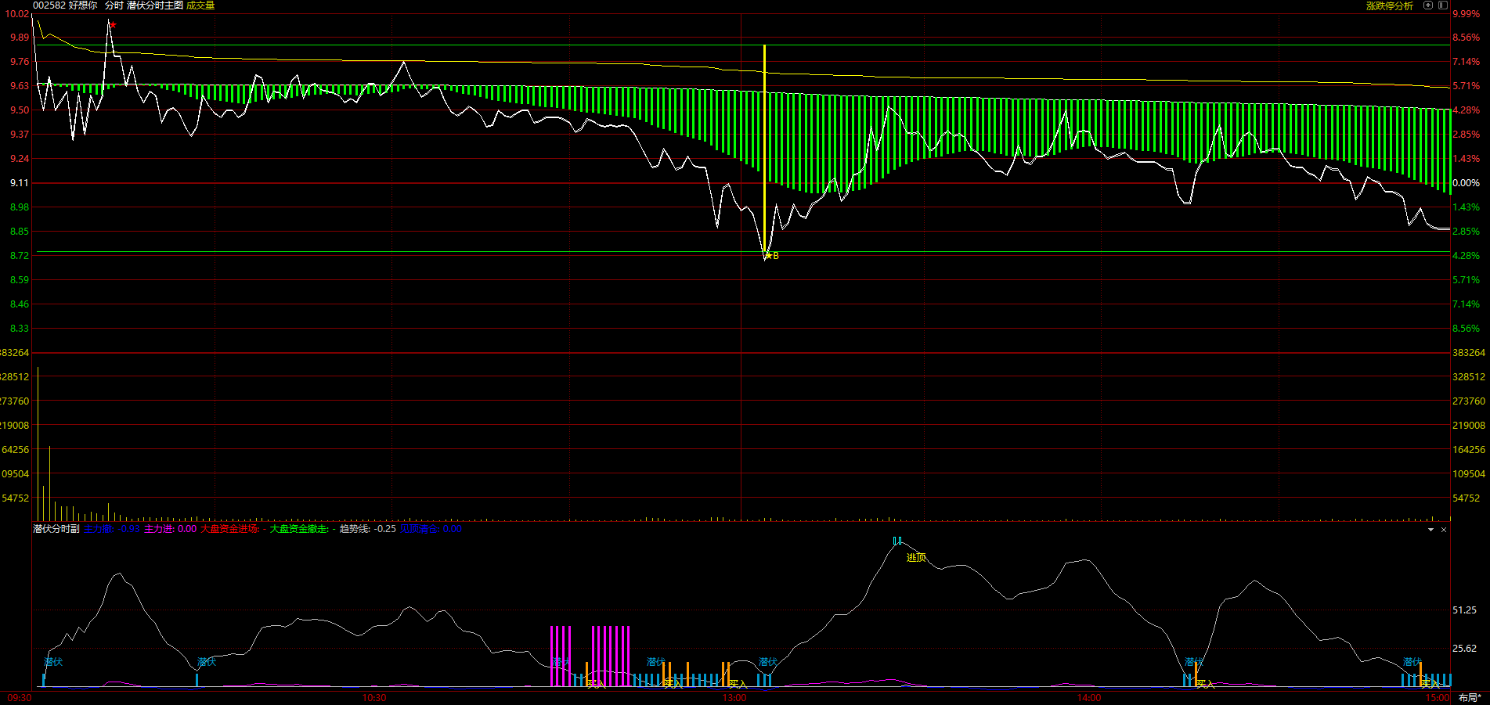Click the 见顶清仓 value label

(x=431, y=529)
